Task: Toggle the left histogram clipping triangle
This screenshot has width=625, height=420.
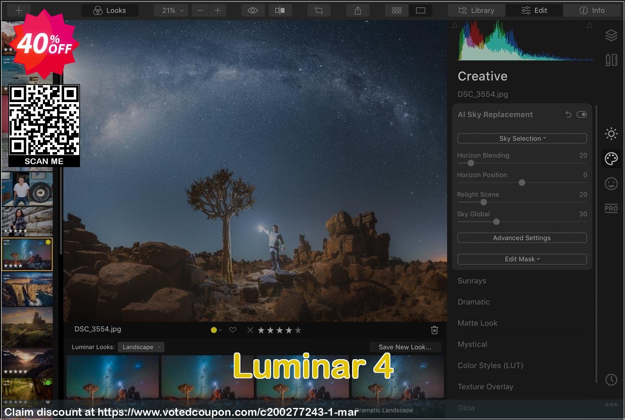Action: tap(455, 25)
